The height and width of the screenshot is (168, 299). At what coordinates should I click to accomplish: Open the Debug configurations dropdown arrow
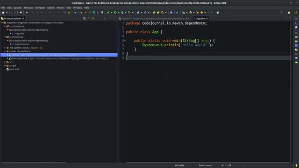(x=112, y=13)
